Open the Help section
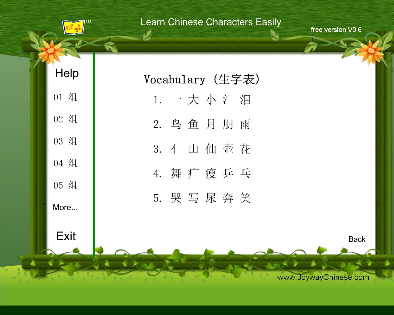This screenshot has height=315, width=394. coord(67,73)
